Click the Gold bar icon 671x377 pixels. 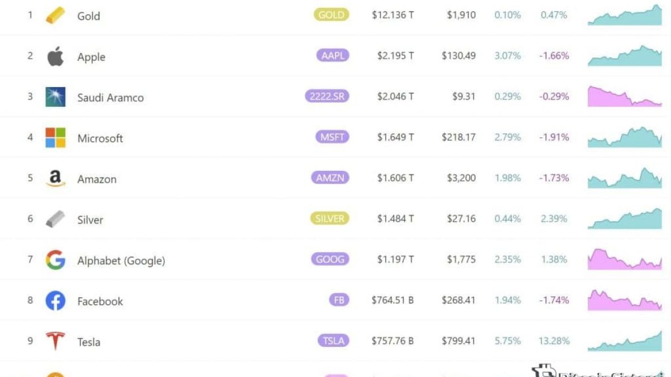pyautogui.click(x=55, y=15)
